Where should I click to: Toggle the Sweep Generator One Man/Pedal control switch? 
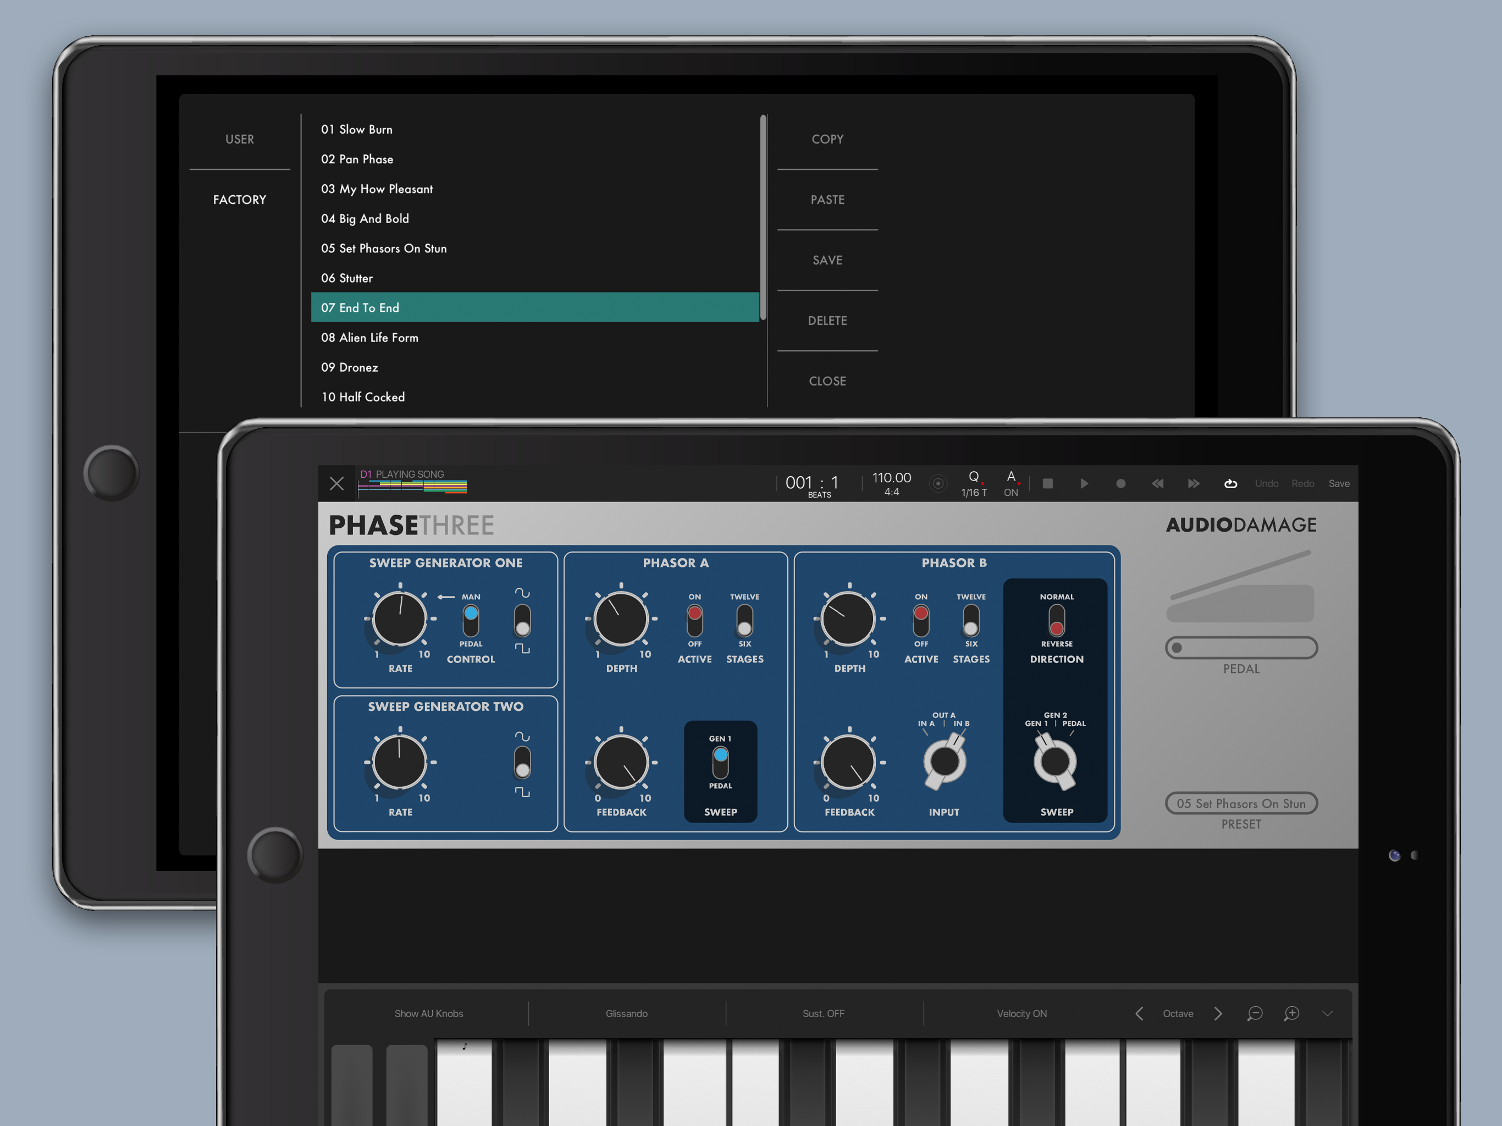(471, 620)
